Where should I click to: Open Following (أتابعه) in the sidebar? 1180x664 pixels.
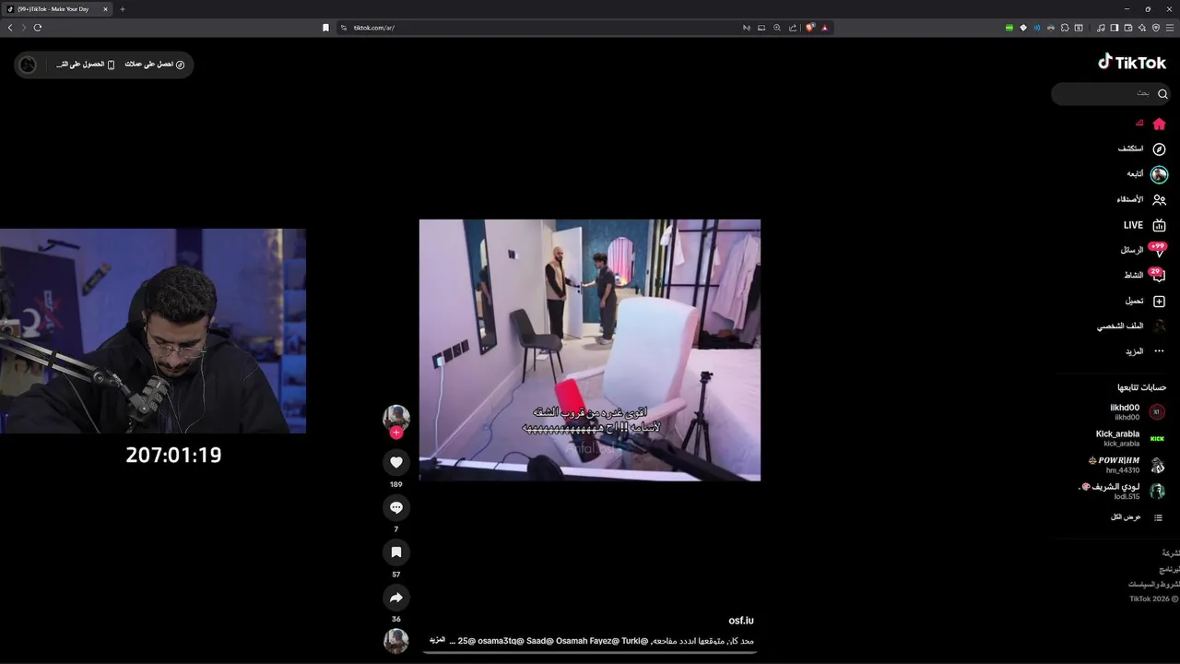pyautogui.click(x=1147, y=174)
